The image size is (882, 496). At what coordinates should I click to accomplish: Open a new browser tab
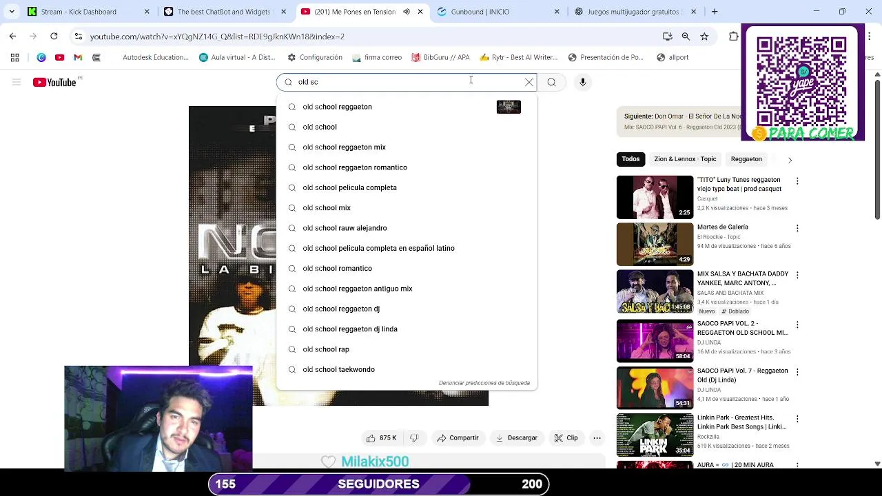tap(715, 12)
